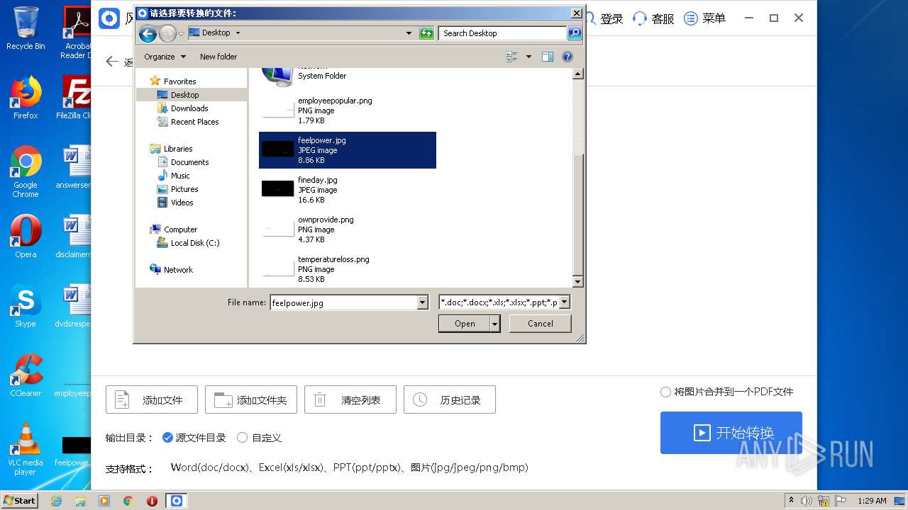Expand the File name dropdown arrow
Image resolution: width=908 pixels, height=510 pixels.
pos(423,302)
